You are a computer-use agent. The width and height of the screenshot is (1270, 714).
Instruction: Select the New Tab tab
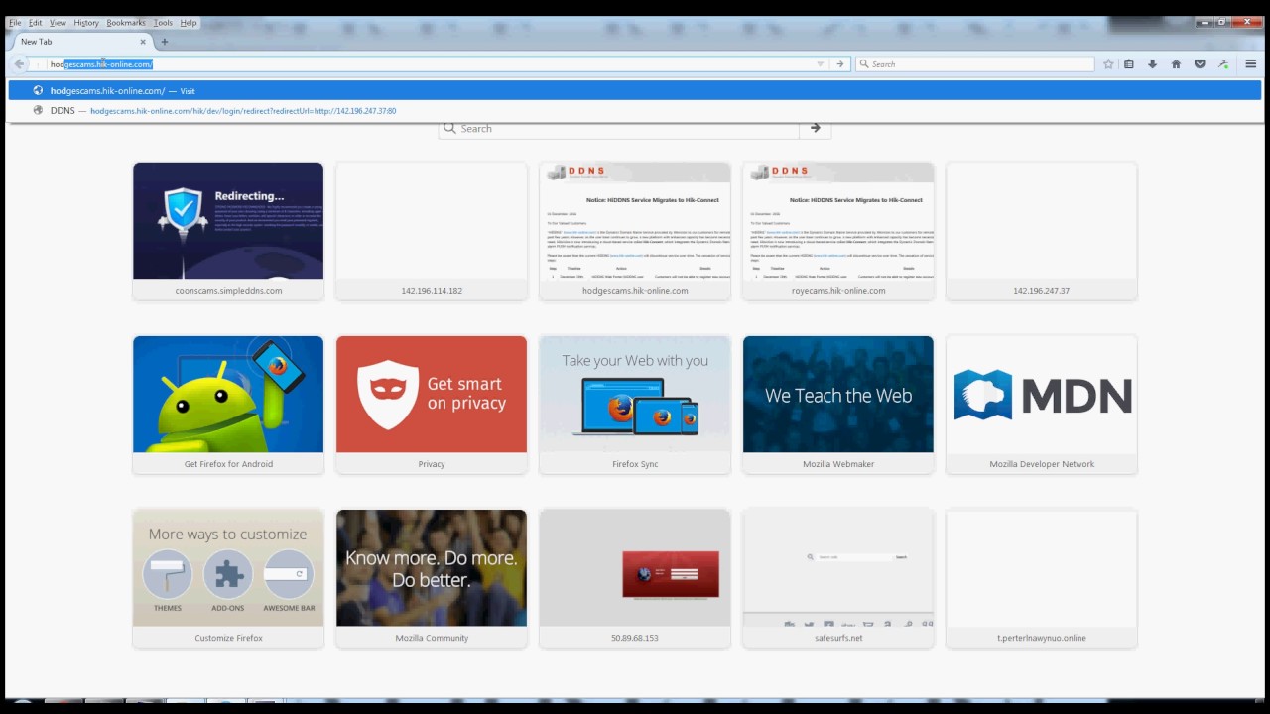[x=79, y=42]
